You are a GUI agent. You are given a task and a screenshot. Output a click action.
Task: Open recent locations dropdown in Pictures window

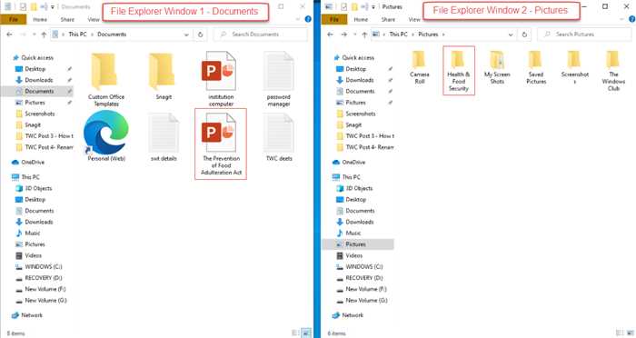tap(355, 35)
